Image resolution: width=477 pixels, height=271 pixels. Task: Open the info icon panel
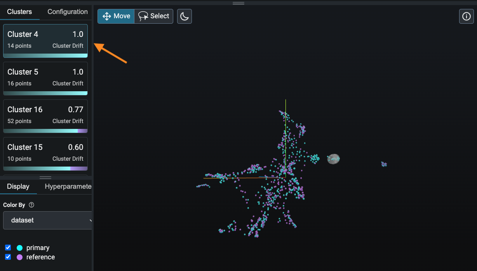(x=466, y=16)
